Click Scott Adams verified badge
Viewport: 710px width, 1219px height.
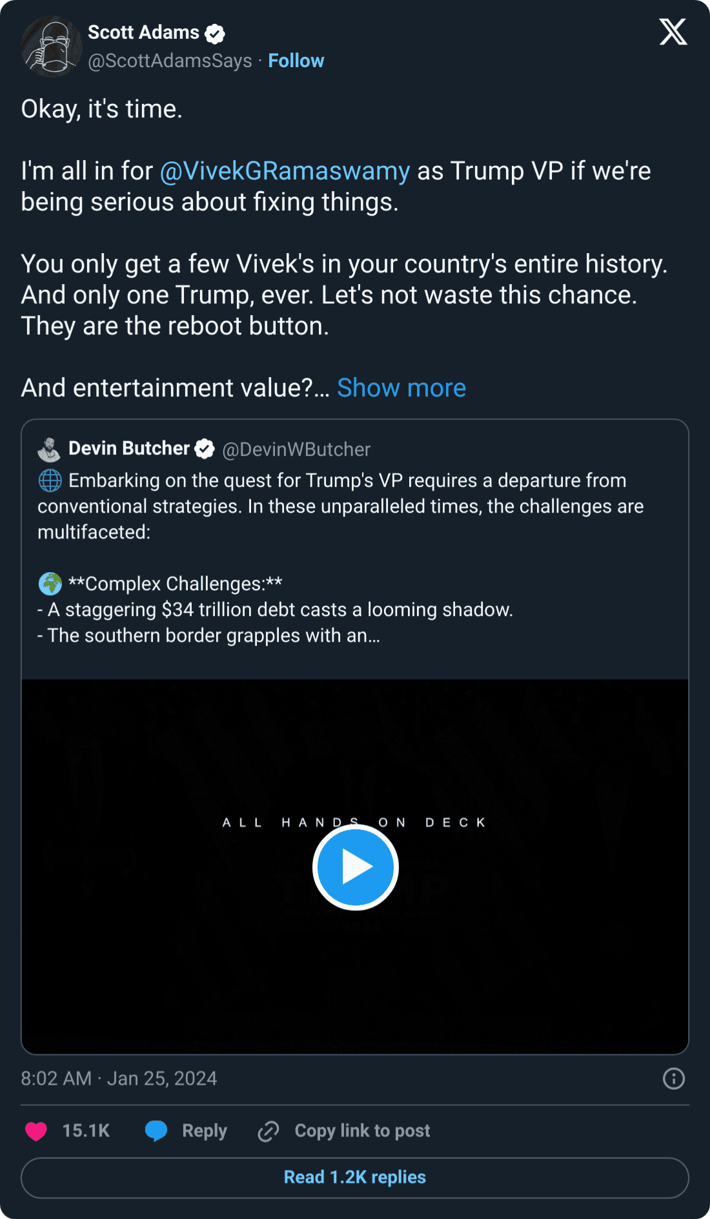(x=215, y=33)
